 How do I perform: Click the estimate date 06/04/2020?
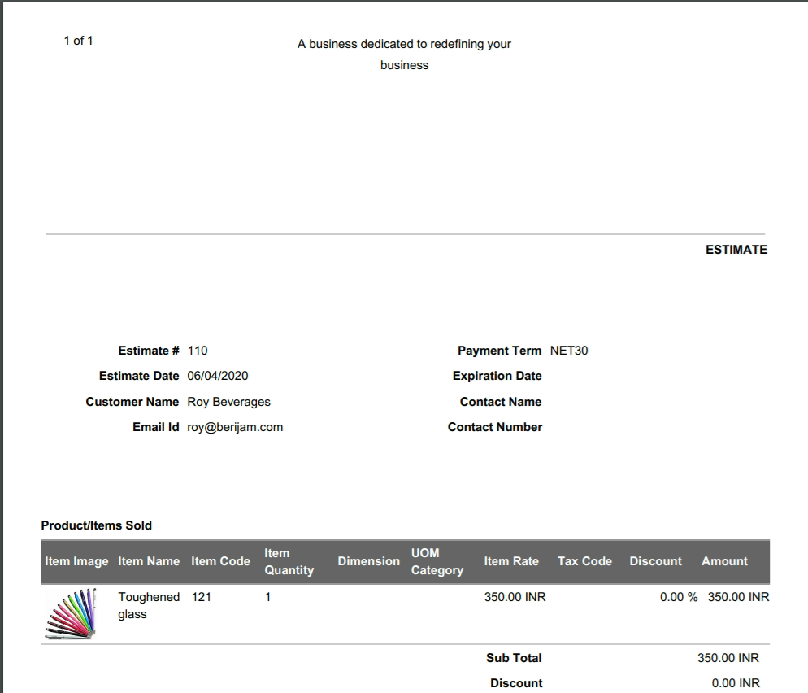click(218, 376)
